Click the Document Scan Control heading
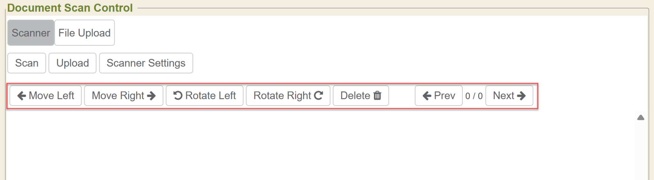This screenshot has height=180, width=654. pyautogui.click(x=70, y=8)
